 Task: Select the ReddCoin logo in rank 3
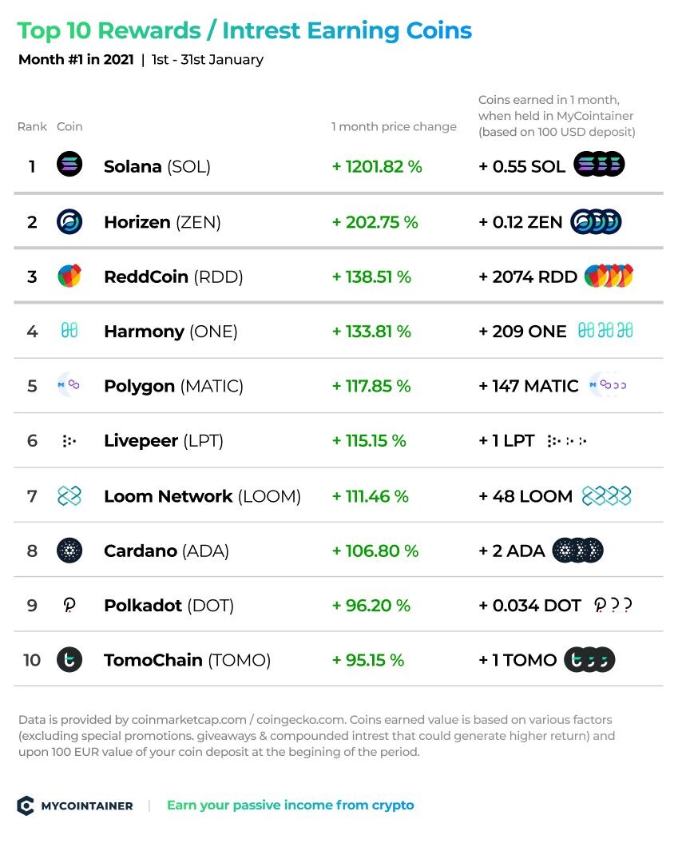pyautogui.click(x=69, y=276)
